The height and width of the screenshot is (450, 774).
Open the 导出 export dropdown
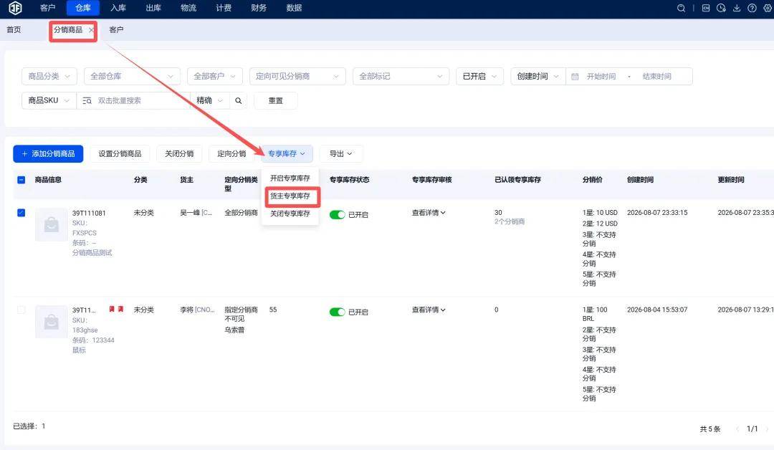point(341,154)
